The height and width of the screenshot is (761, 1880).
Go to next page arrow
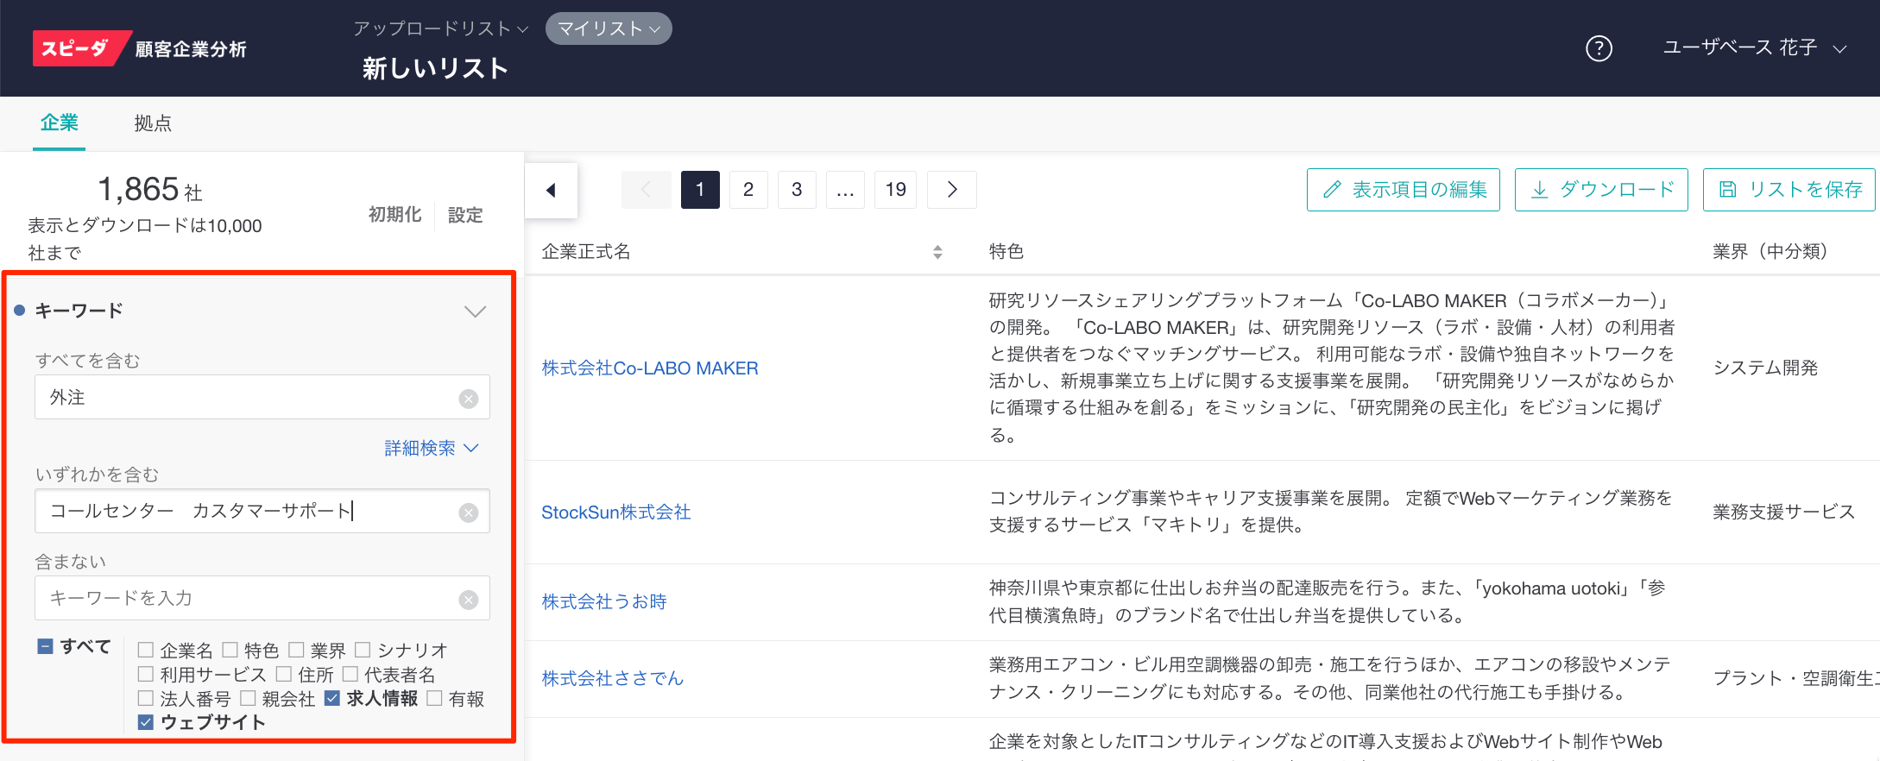pyautogui.click(x=951, y=190)
